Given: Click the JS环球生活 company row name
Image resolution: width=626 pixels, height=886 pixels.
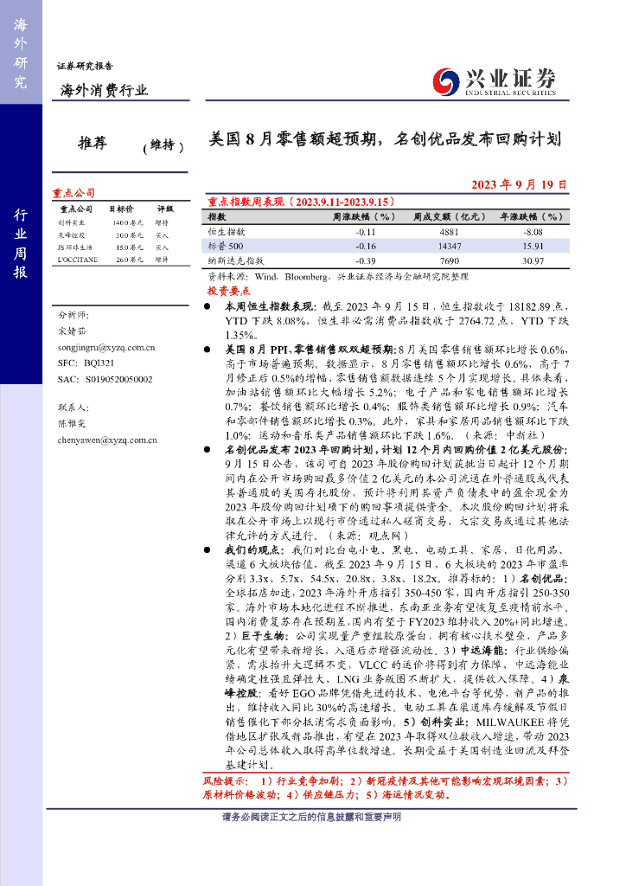Looking at the screenshot, I should tap(74, 247).
